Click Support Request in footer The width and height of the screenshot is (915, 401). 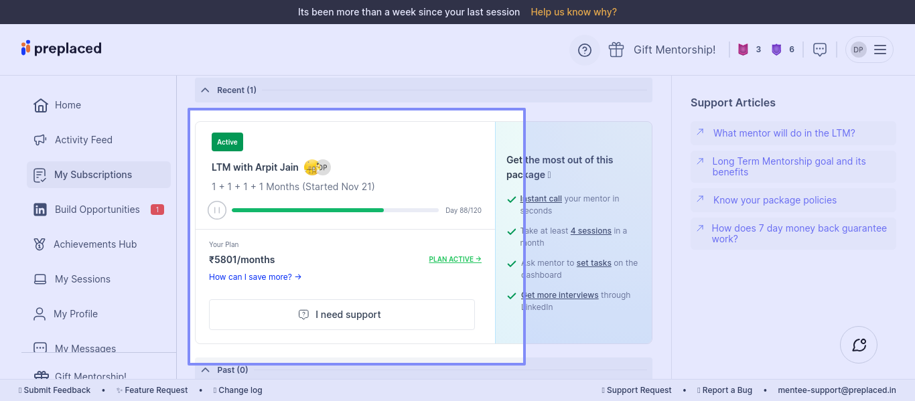pyautogui.click(x=636, y=390)
